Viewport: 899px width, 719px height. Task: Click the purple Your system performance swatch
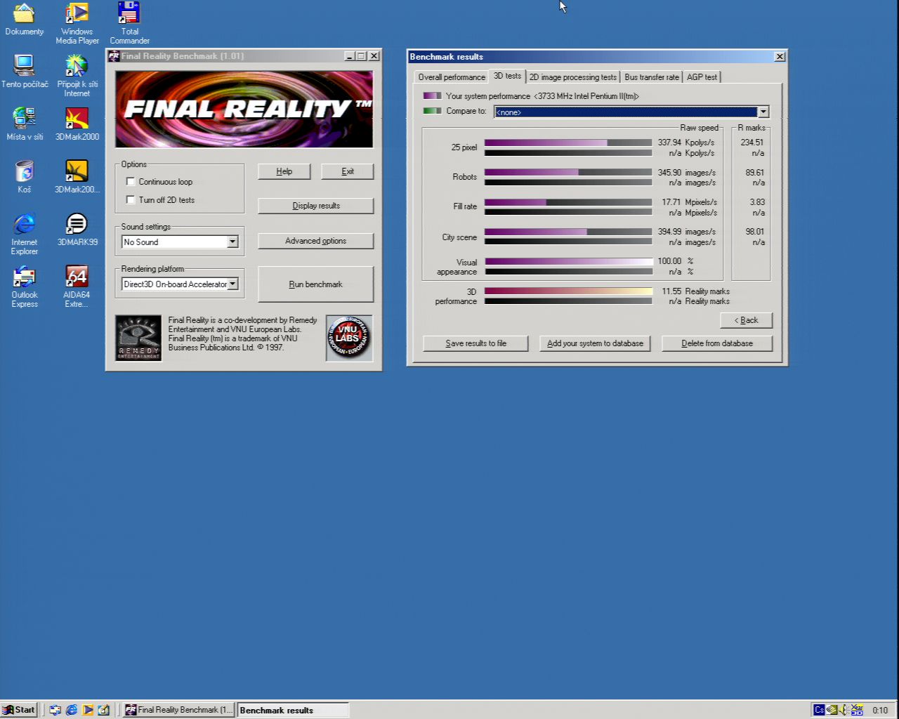pos(432,96)
